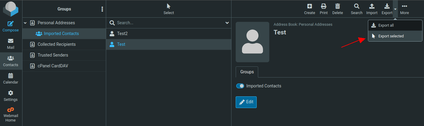The height and width of the screenshot is (126, 424).
Task: Click the Edit contact button
Action: tap(246, 102)
